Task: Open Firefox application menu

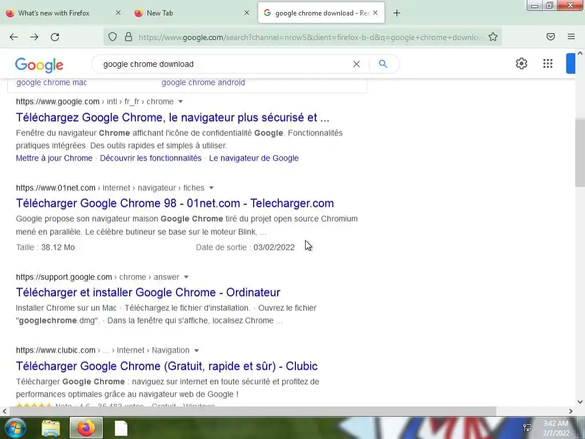Action: click(571, 37)
